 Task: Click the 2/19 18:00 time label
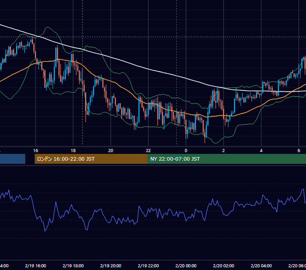pos(73,265)
